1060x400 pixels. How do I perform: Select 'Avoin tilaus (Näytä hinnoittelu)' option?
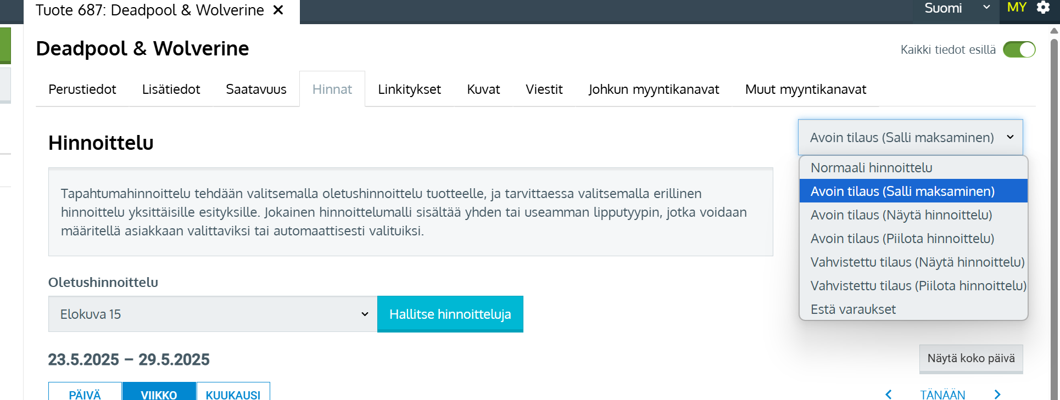coord(901,215)
